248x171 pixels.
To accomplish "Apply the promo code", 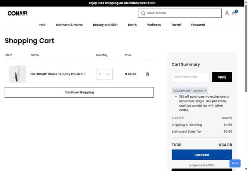I will (222, 77).
